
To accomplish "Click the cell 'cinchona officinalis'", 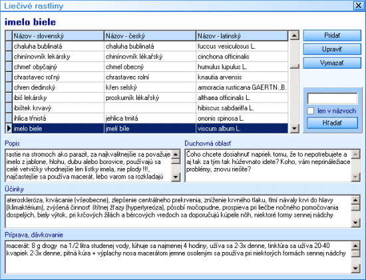I will coord(242,57).
